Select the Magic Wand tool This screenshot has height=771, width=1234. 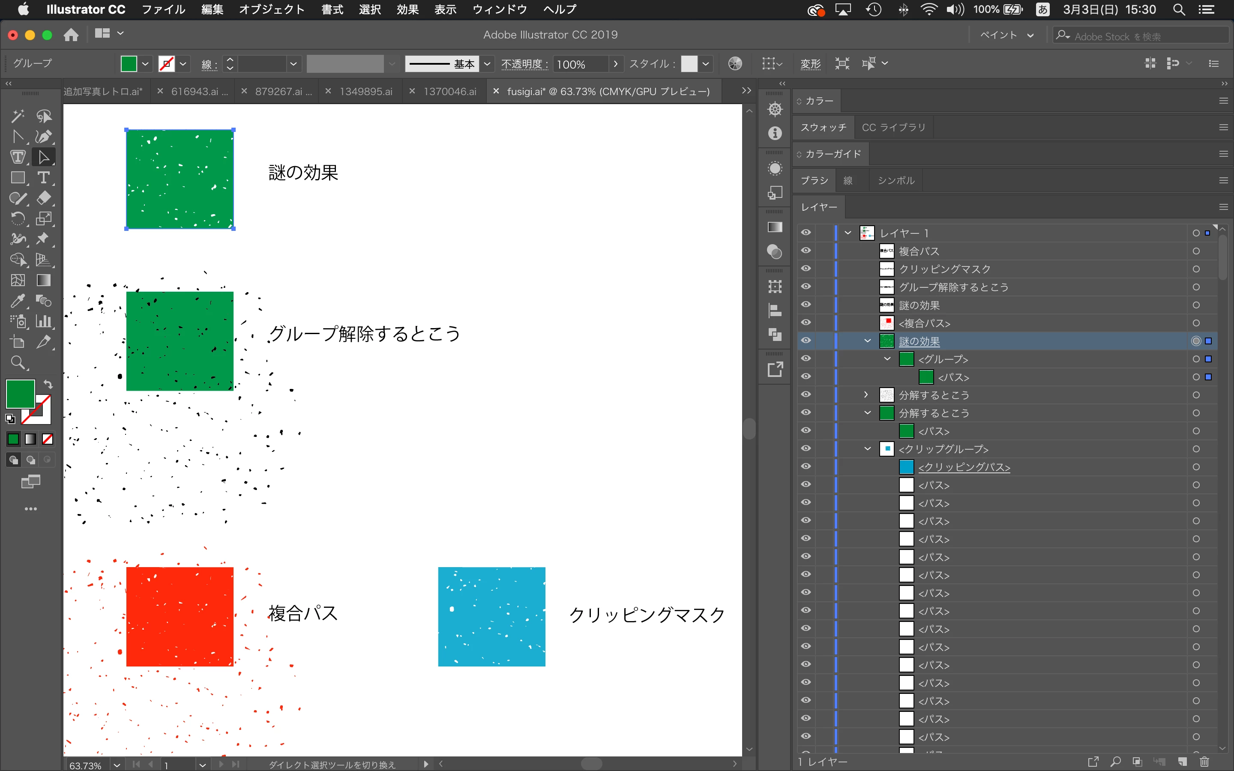point(17,116)
